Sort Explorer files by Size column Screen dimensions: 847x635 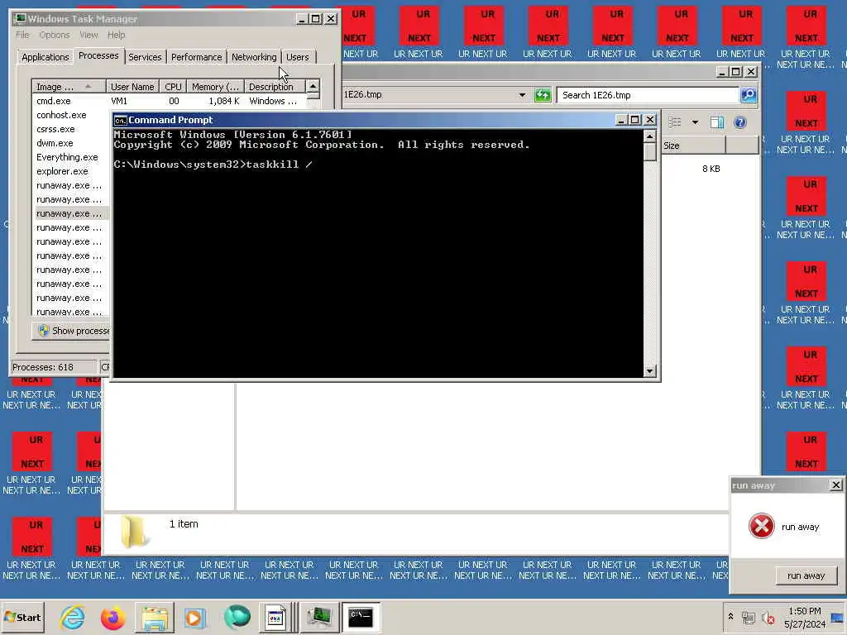pyautogui.click(x=693, y=146)
